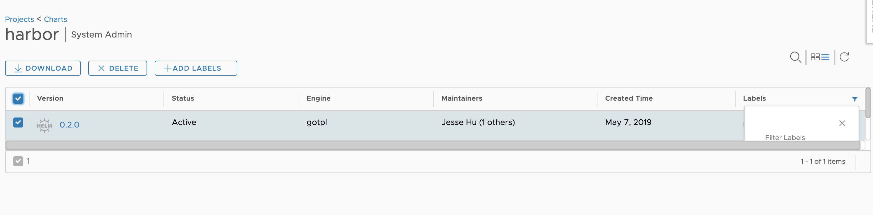Viewport: 873px width, 215px height.
Task: Refresh the chart versions list
Action: tap(845, 57)
